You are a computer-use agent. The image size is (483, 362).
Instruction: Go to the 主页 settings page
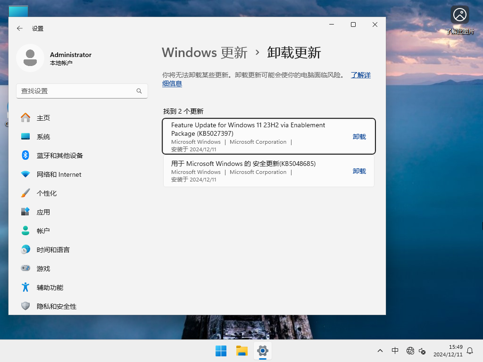point(43,117)
